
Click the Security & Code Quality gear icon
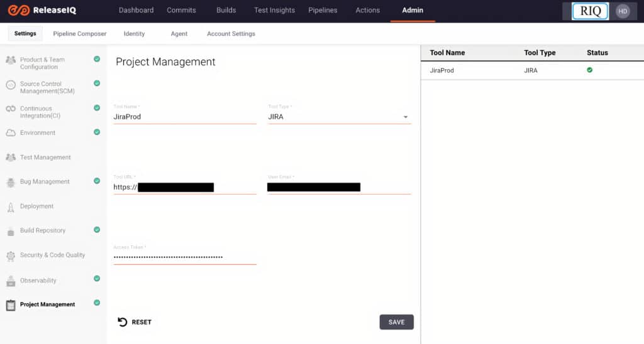tap(11, 256)
